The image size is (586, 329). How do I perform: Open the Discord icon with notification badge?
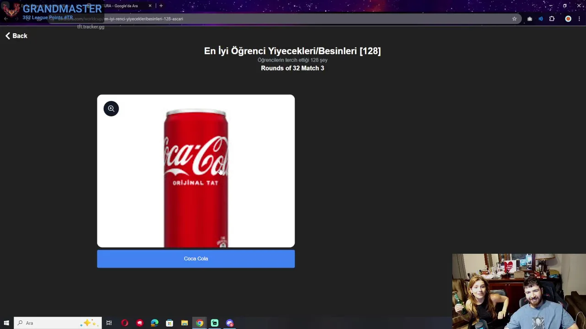point(230,323)
